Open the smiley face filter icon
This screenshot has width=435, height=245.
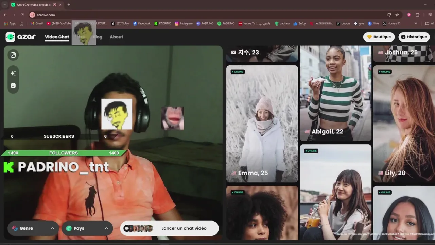point(13,85)
